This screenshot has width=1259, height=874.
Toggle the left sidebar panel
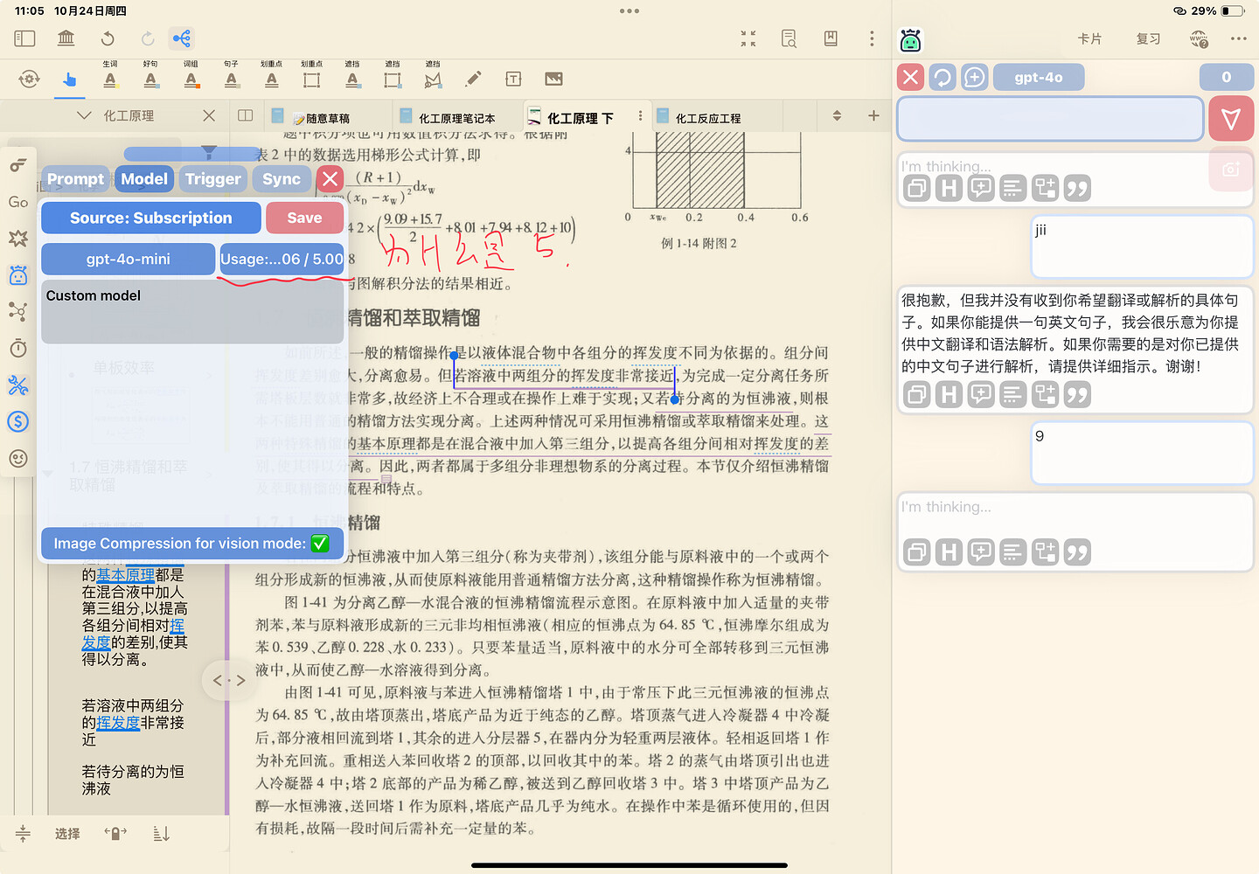click(x=25, y=38)
